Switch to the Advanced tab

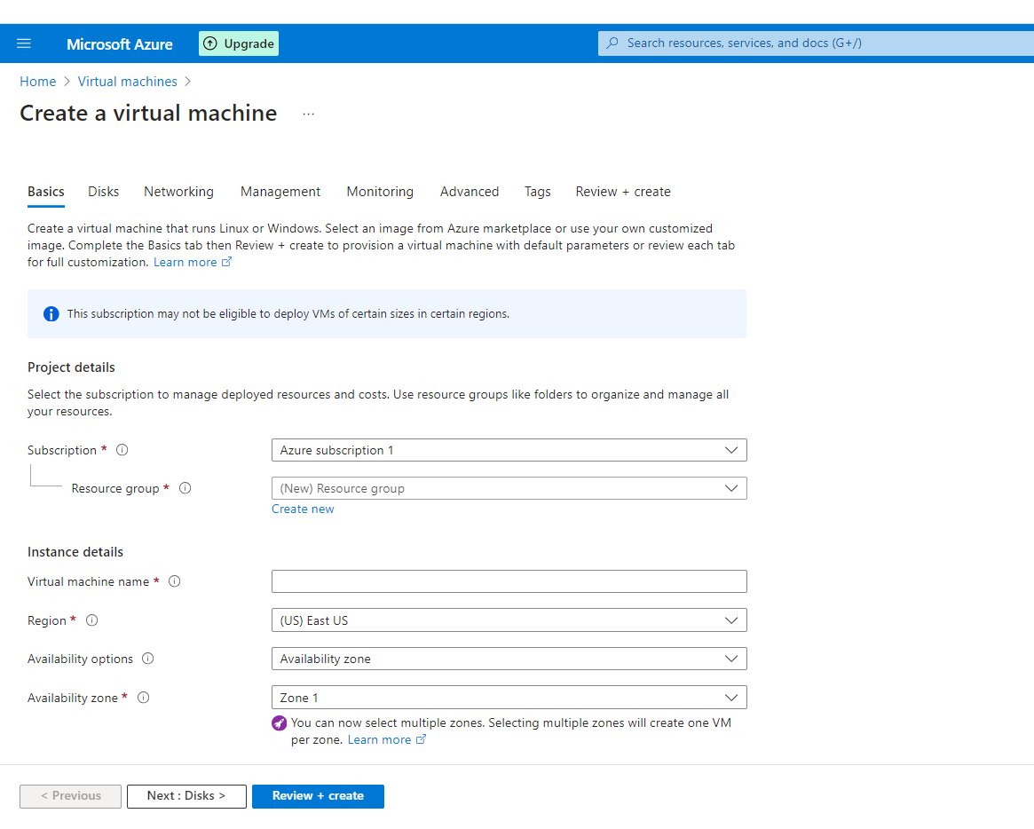(470, 192)
